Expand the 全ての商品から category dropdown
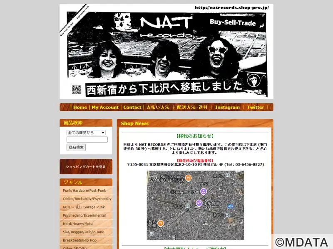Screen dimensions: 333x249 pyautogui.click(x=86, y=132)
